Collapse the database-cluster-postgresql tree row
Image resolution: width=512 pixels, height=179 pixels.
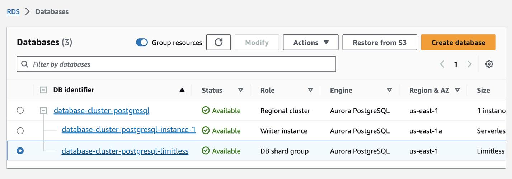tap(43, 111)
